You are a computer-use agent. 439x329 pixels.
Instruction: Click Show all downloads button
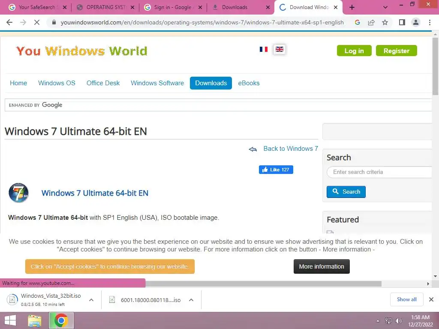pyautogui.click(x=406, y=299)
